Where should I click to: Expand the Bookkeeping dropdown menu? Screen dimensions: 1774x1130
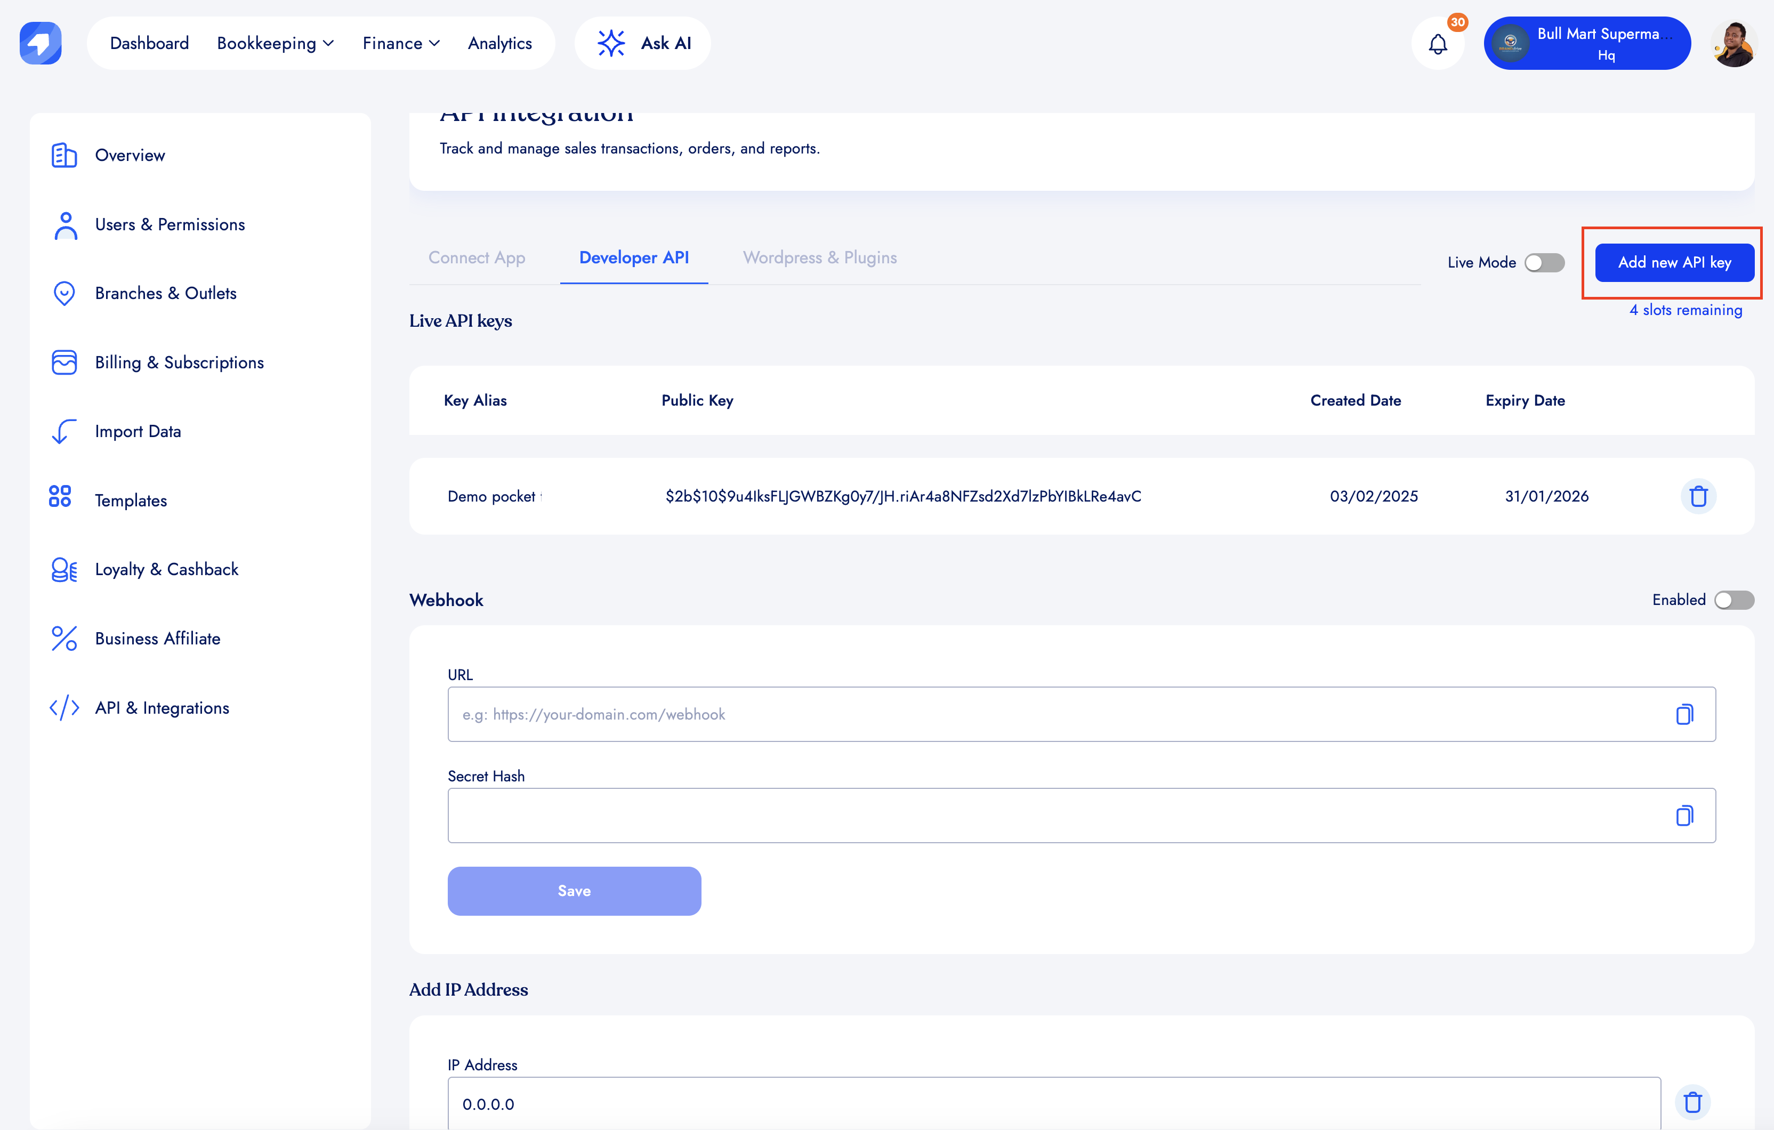(x=275, y=44)
